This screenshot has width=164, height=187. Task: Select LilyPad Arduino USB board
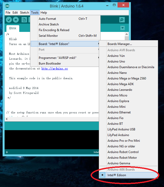click(x=129, y=129)
